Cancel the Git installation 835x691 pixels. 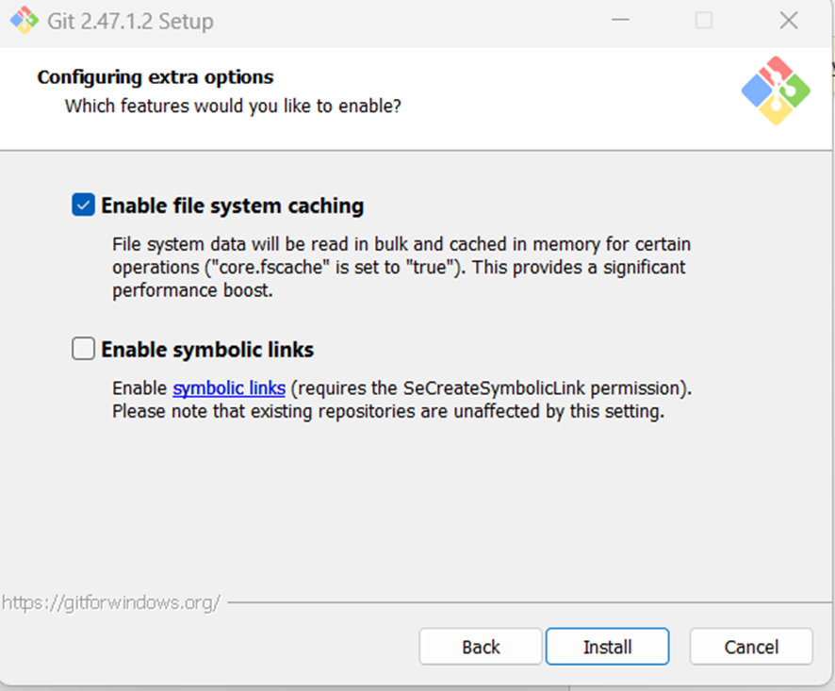tap(751, 647)
